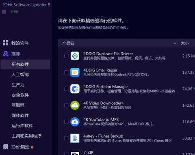Viewport: 195px width, 155px height.
Task: Click the green Free edition label
Action: [x=14, y=11]
